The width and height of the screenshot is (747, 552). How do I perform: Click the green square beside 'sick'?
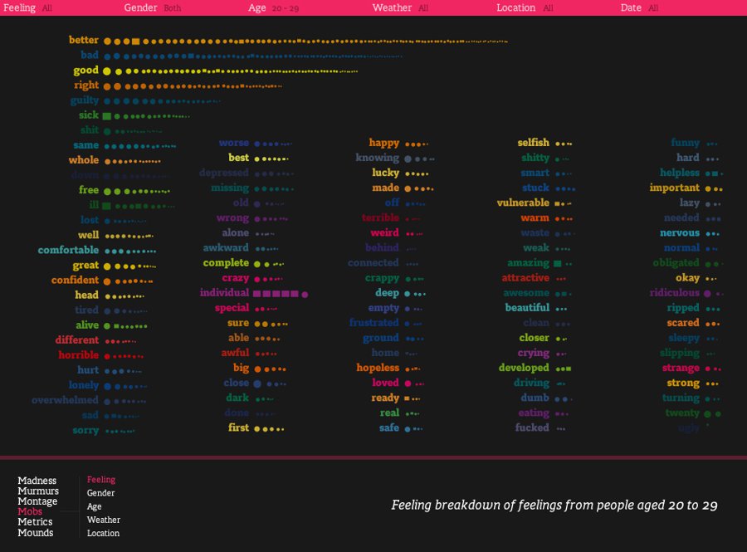tap(106, 116)
